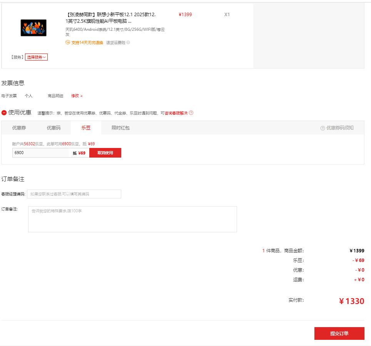Image resolution: width=371 pixels, height=346 pixels.
Task: Select the 乐豆 tab
Action: point(86,128)
